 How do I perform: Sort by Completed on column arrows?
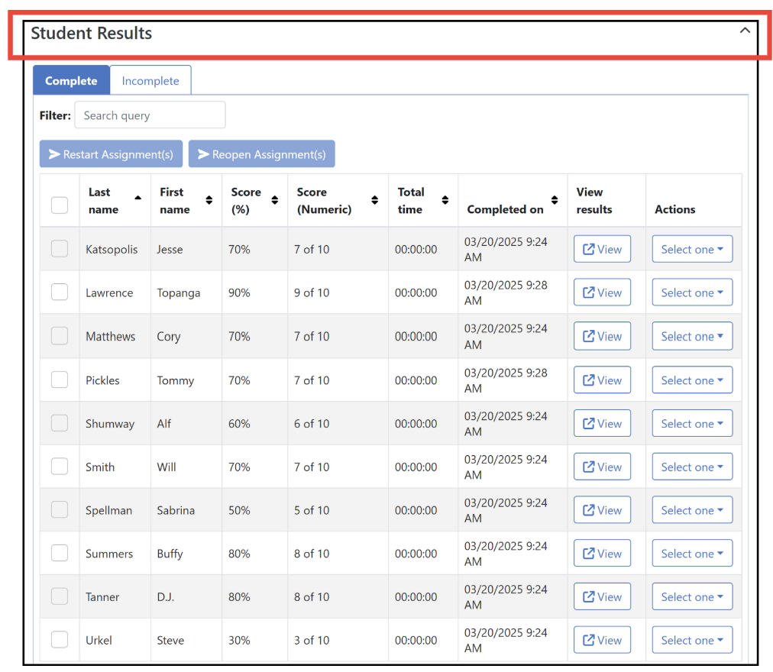[555, 199]
